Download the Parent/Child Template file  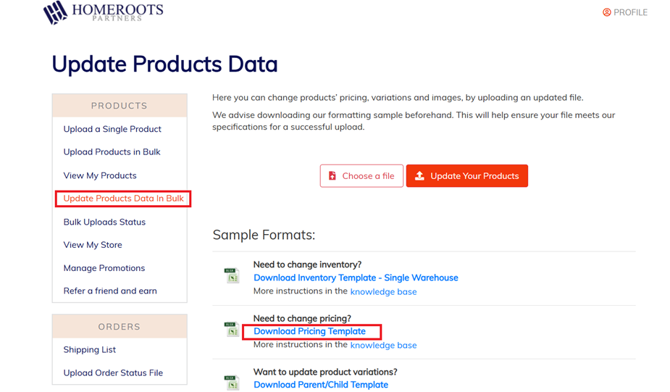coord(321,385)
